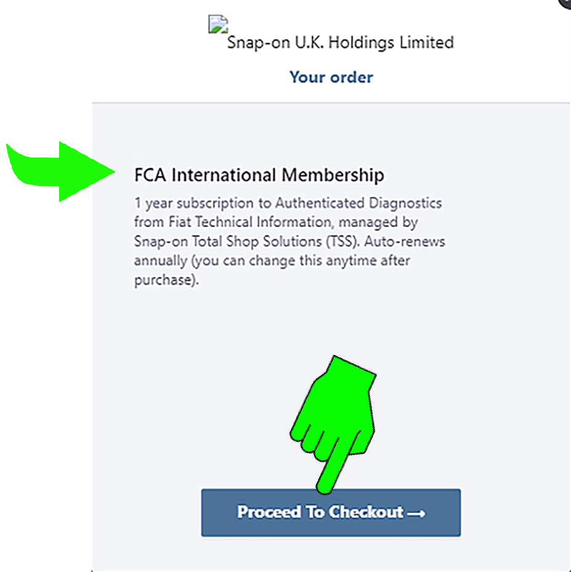Close the order dialog with the corner button

pos(566,2)
